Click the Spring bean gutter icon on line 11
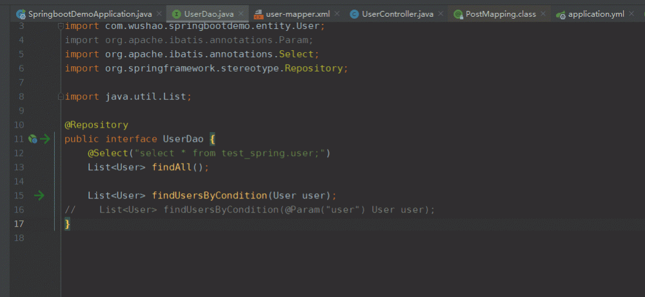This screenshot has height=297, width=645. (32, 139)
